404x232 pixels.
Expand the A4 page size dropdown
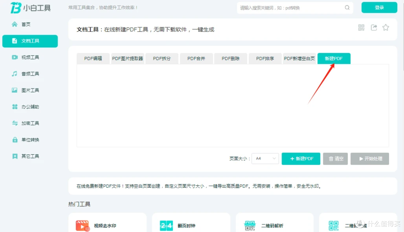pyautogui.click(x=265, y=158)
